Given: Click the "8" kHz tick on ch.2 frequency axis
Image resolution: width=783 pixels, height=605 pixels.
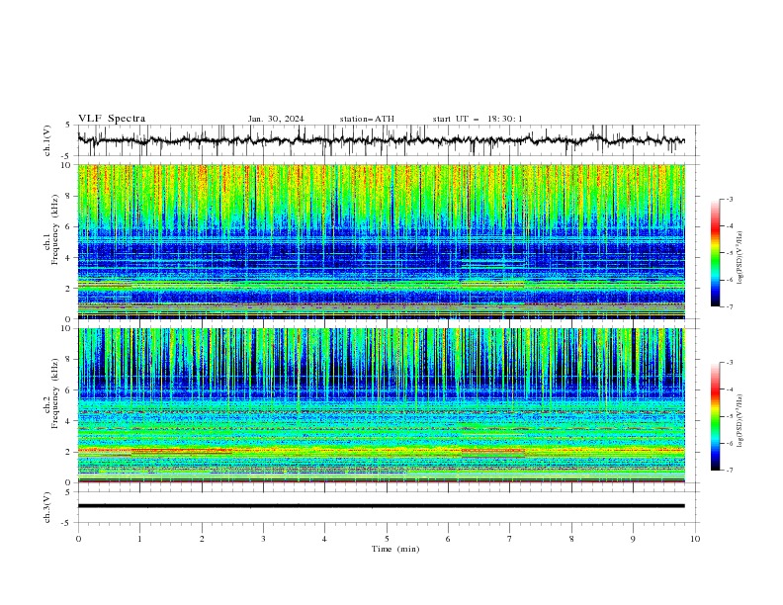Looking at the screenshot, I should coord(70,360).
